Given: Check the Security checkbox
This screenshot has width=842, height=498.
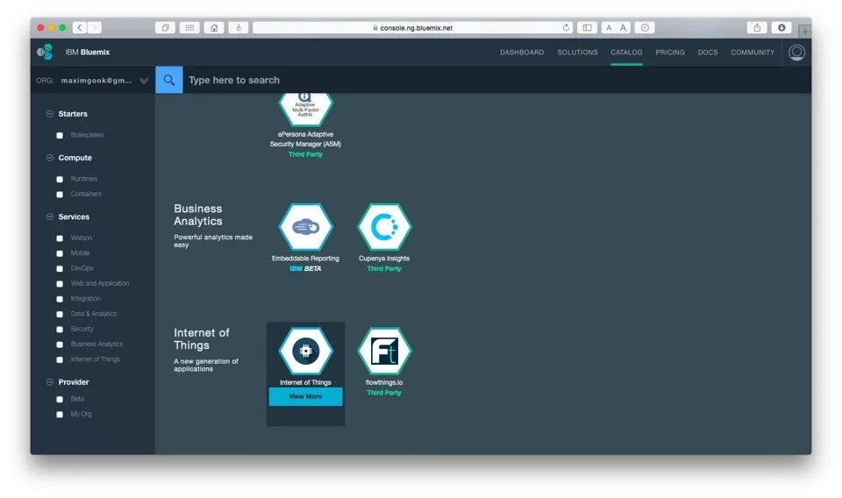Looking at the screenshot, I should coord(60,330).
